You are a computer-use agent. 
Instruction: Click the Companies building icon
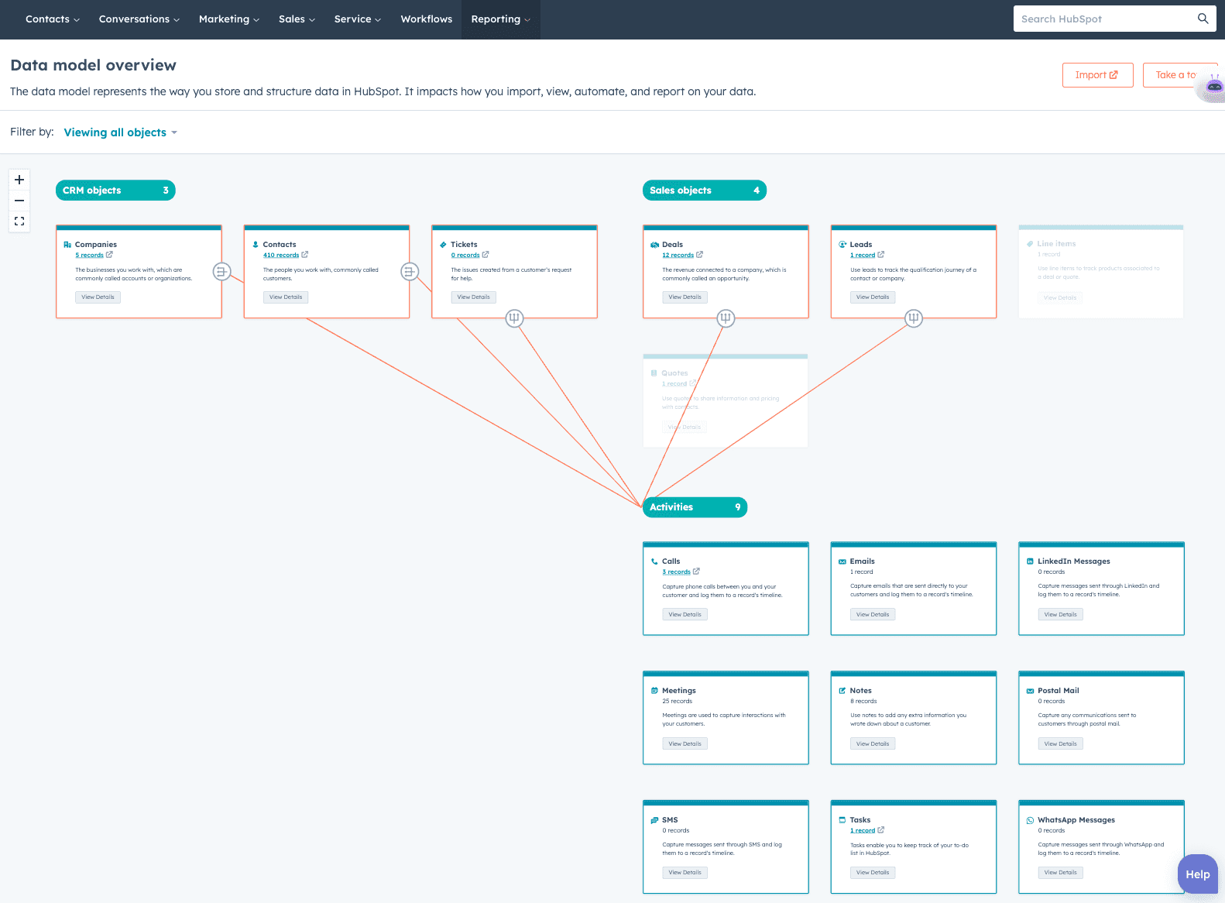(67, 245)
